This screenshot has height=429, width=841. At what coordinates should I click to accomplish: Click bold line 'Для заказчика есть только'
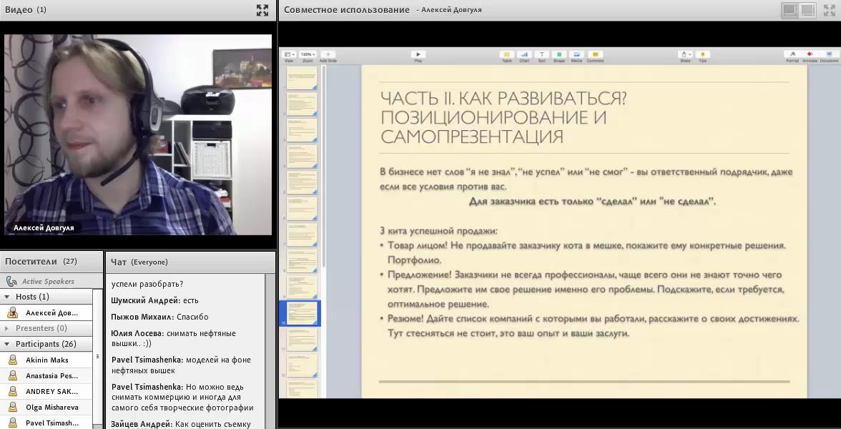click(592, 201)
